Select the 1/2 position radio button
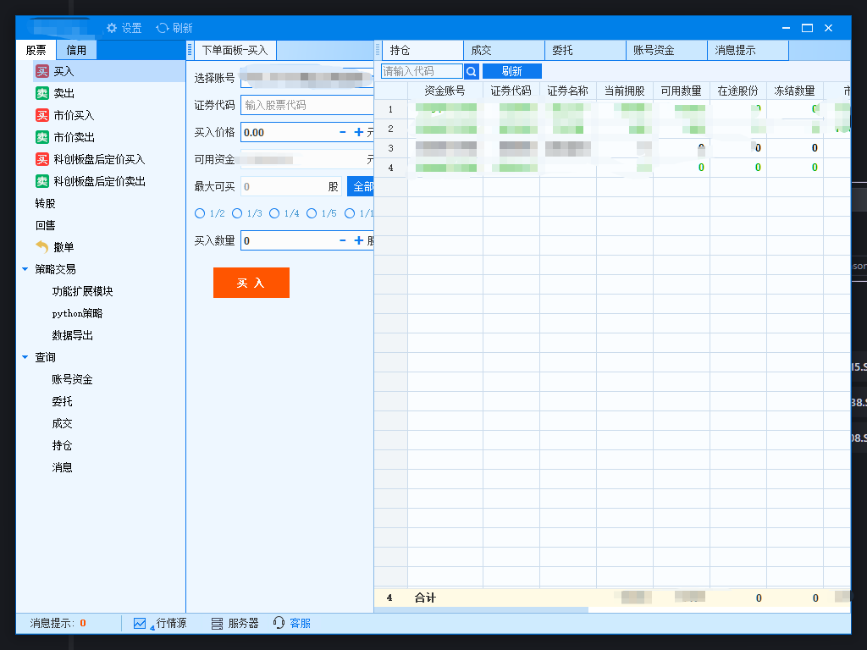Viewport: 867px width, 650px height. (x=200, y=213)
